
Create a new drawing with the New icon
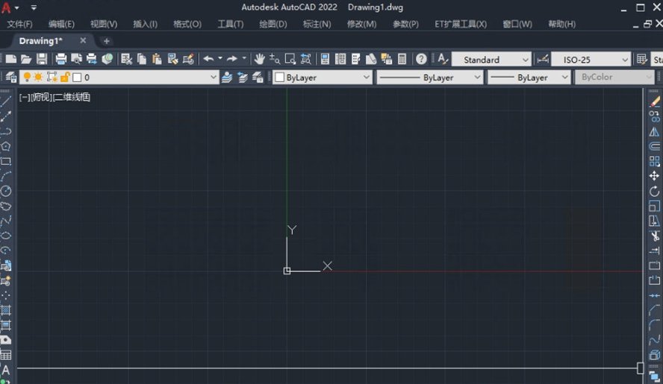point(11,59)
